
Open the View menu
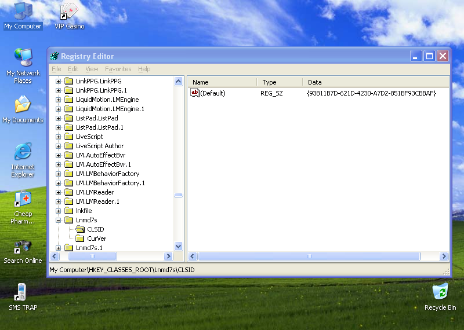[x=92, y=69]
